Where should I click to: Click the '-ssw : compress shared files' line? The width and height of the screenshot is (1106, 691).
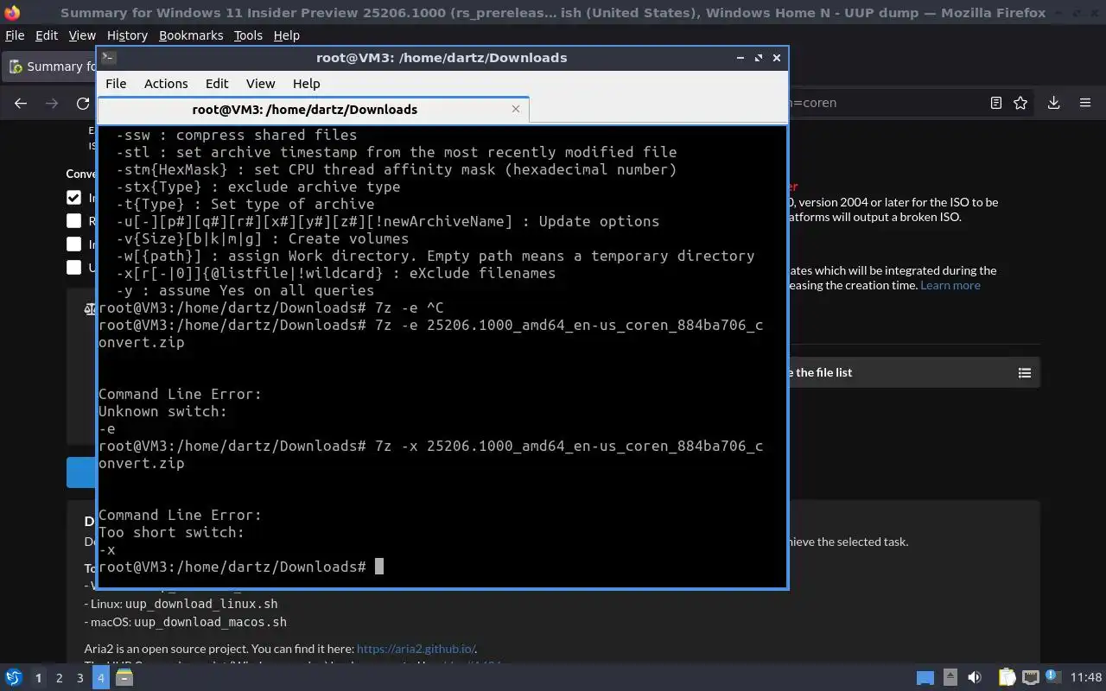236,135
